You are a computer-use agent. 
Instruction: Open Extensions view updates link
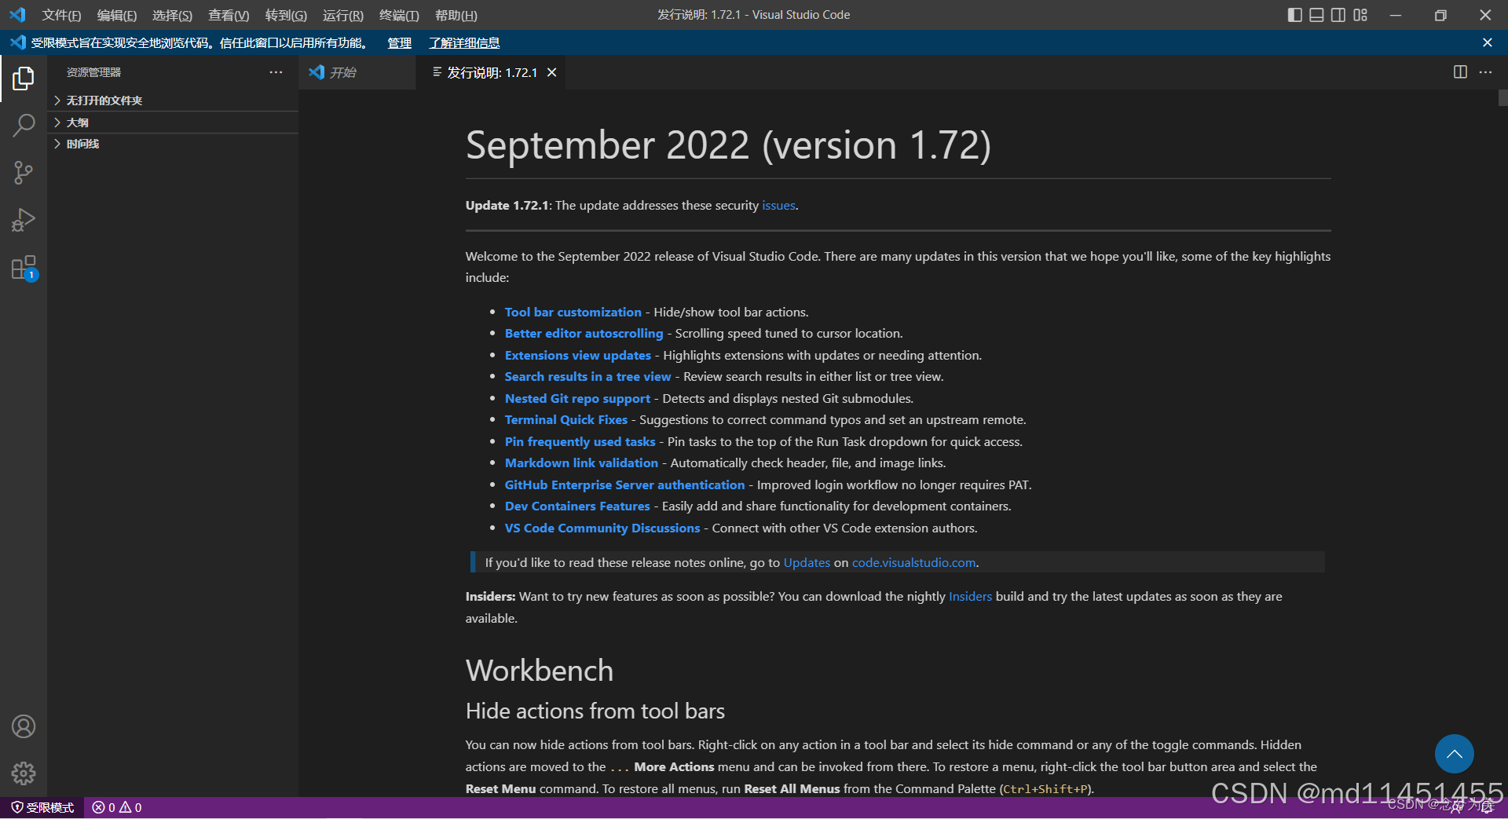pos(578,355)
